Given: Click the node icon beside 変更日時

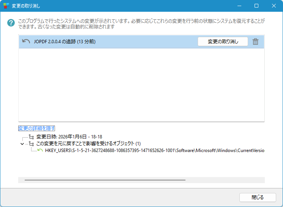Looking at the screenshot, I should tap(31, 137).
